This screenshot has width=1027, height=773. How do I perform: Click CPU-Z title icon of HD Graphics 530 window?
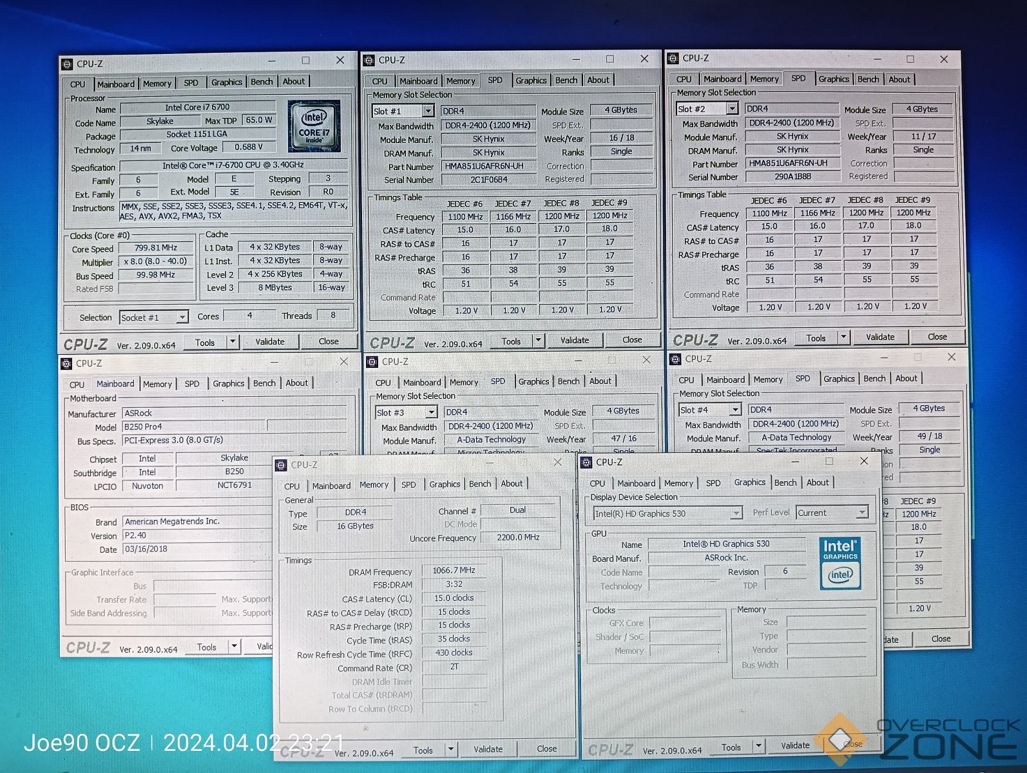[x=586, y=462]
